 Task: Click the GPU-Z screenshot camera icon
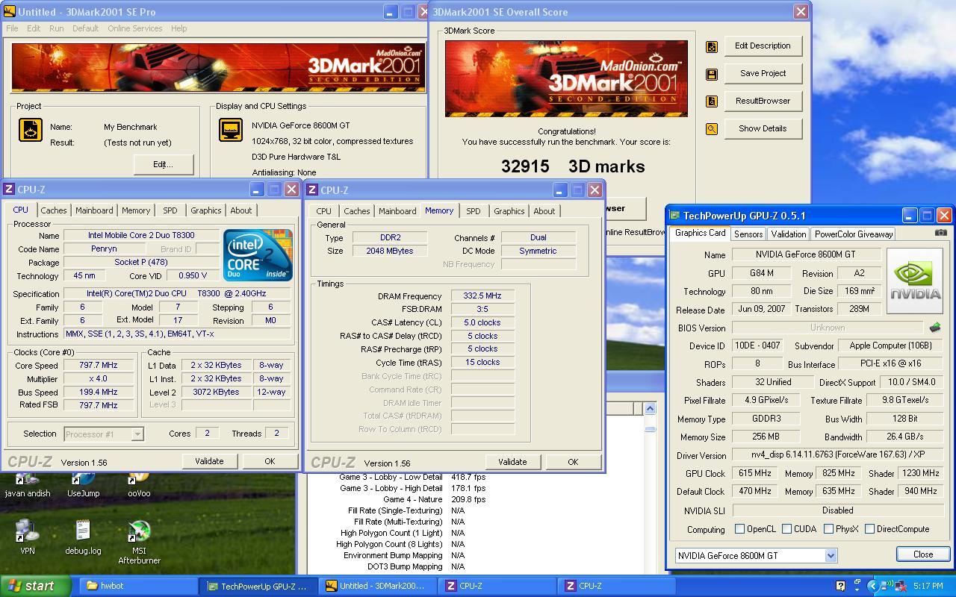point(940,233)
